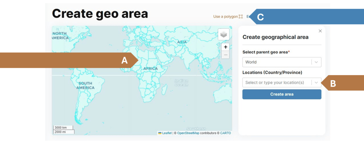The height and width of the screenshot is (143, 364).
Task: Click the AFRICA label on the map
Action: 150,69
